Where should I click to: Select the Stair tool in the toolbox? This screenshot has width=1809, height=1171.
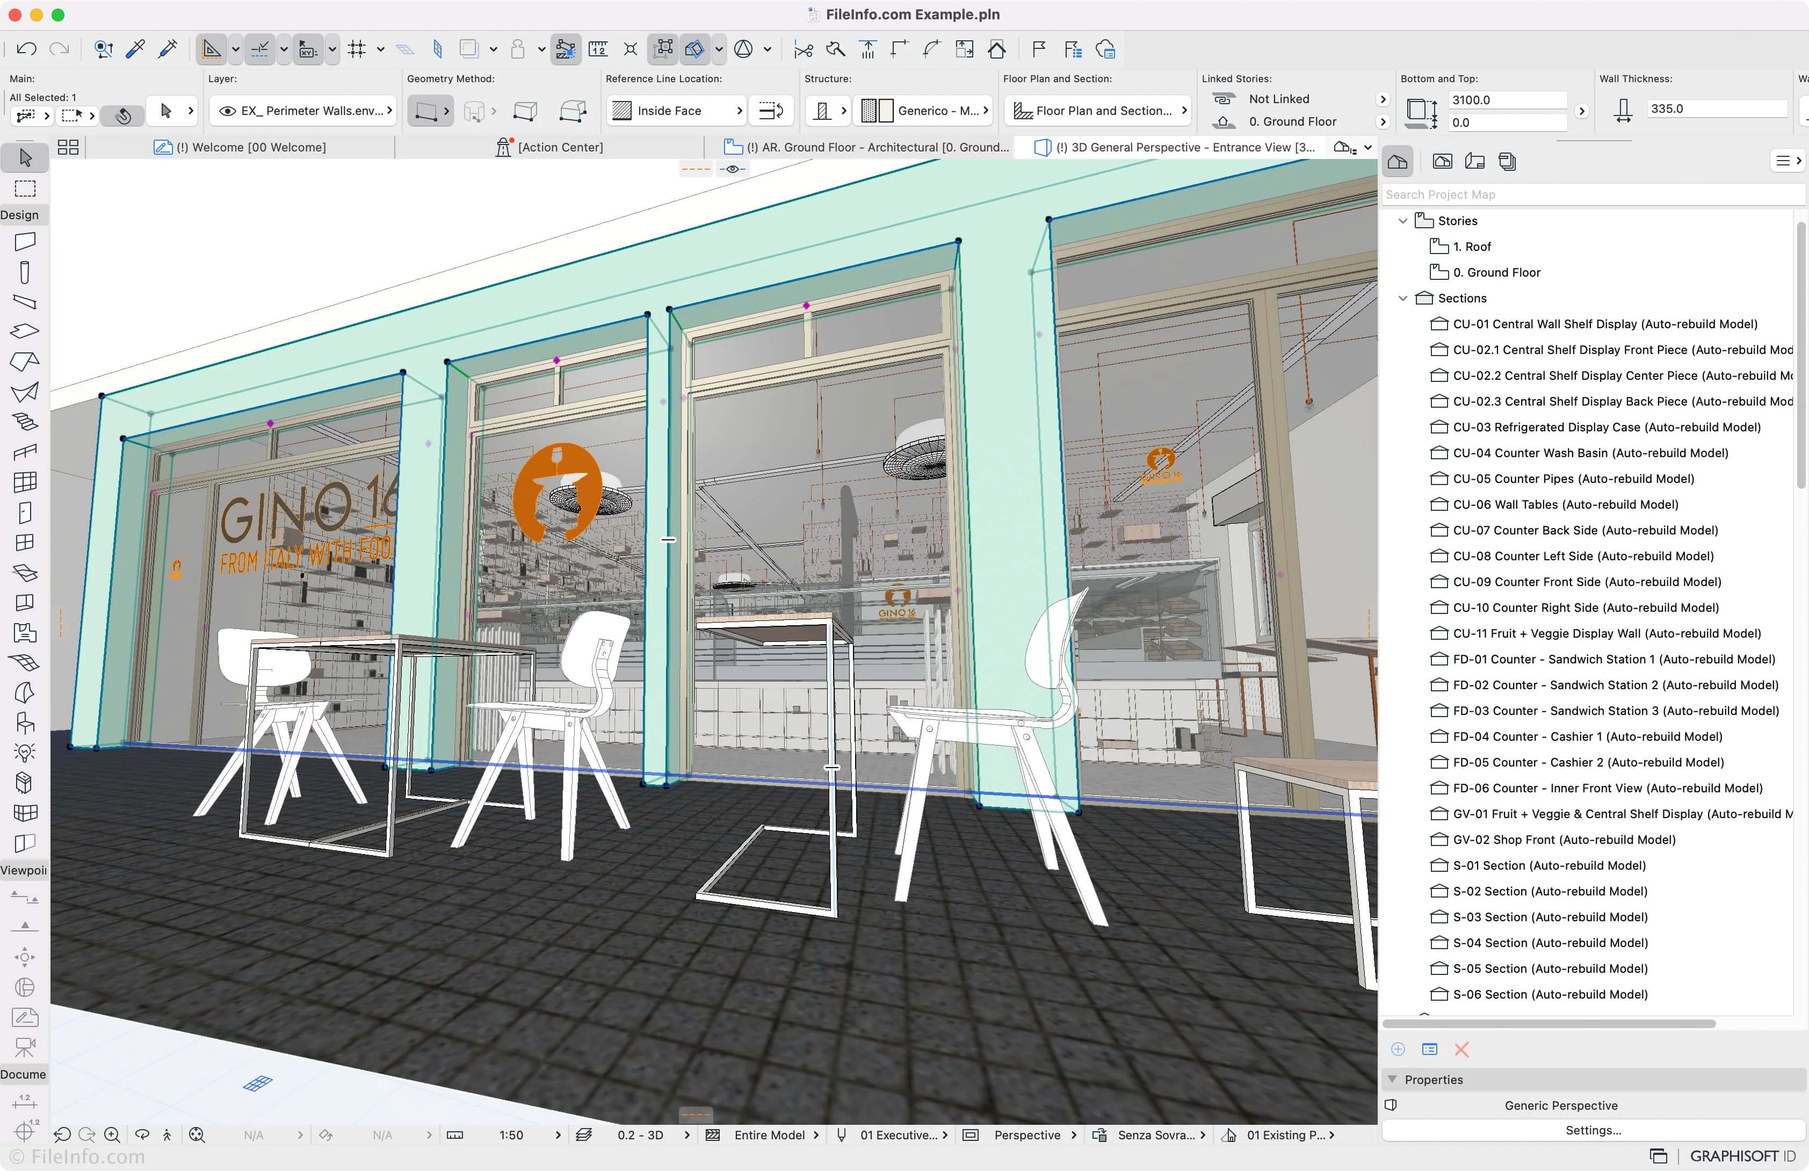(x=25, y=421)
